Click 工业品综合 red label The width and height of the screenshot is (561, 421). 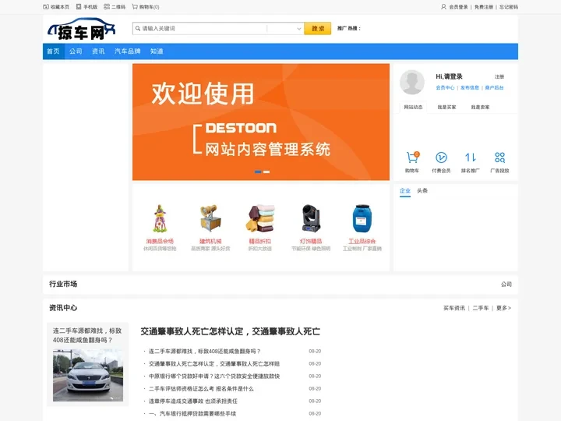point(362,241)
